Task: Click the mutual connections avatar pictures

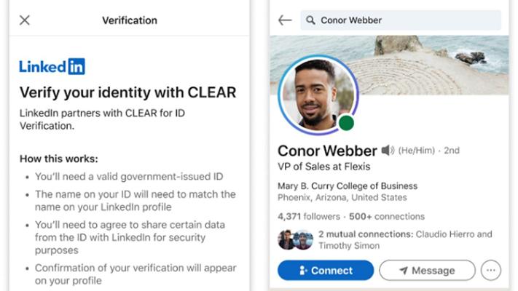Action: [x=295, y=239]
